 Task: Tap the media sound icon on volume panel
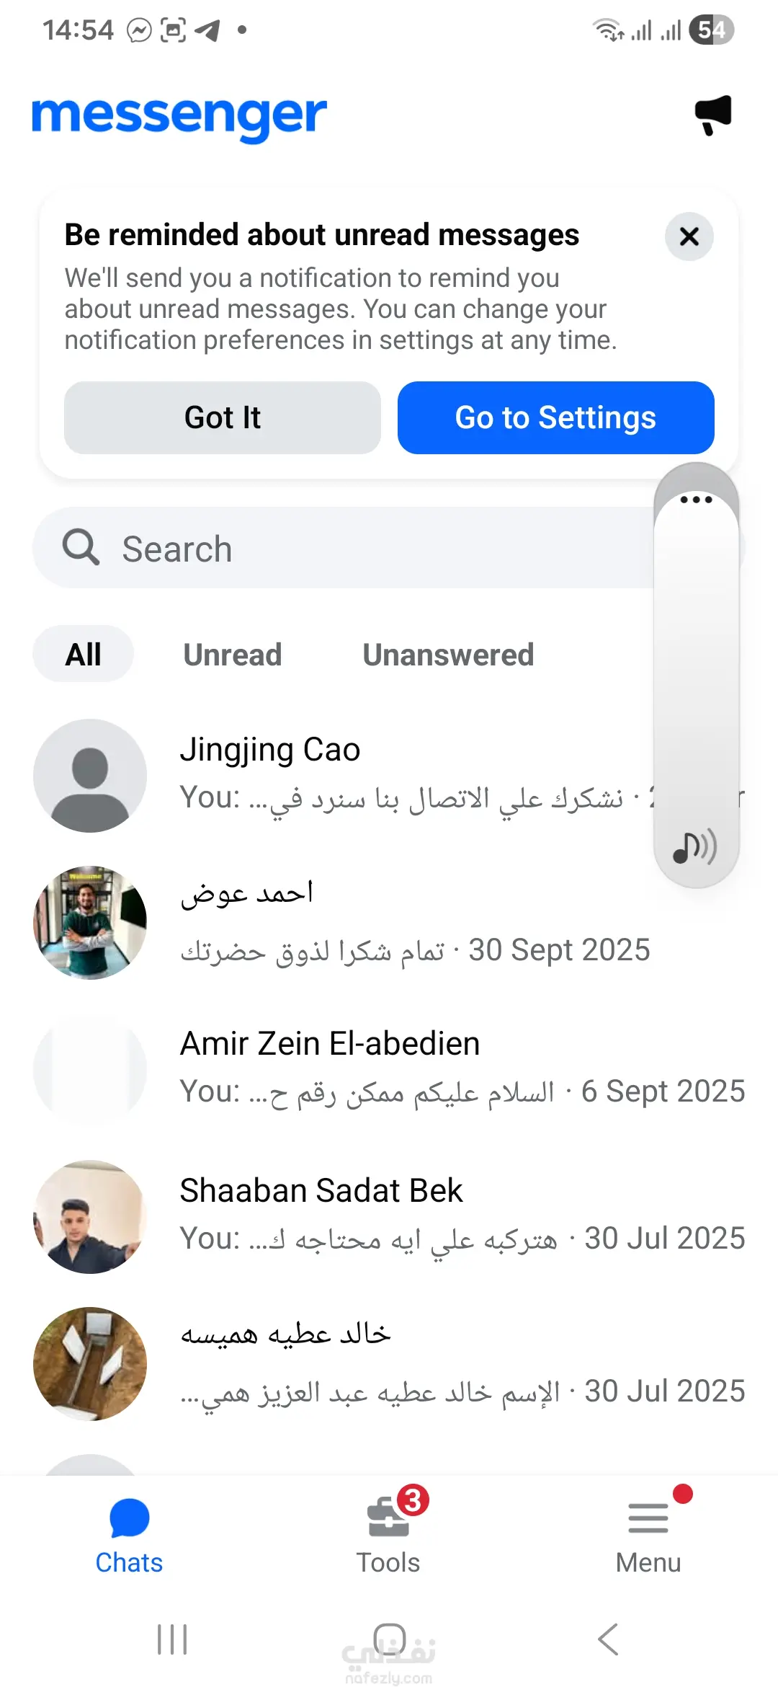pos(695,846)
